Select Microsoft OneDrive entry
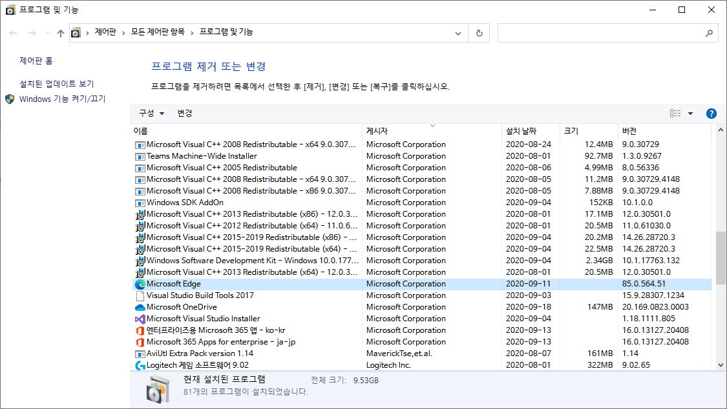The image size is (727, 409). [182, 307]
